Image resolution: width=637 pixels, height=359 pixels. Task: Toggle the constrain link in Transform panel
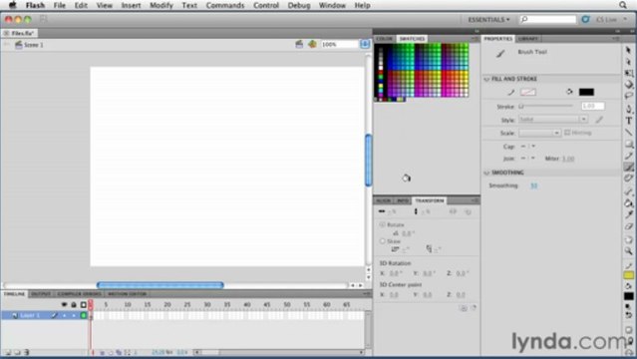453,211
